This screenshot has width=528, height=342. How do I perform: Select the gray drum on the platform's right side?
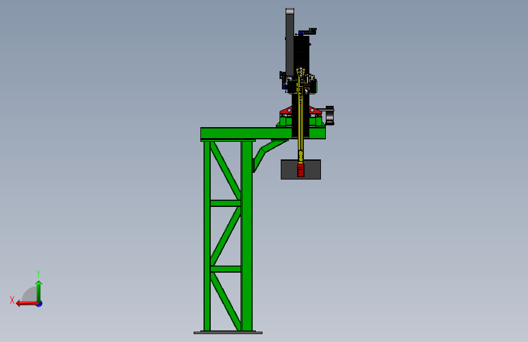(x=329, y=116)
